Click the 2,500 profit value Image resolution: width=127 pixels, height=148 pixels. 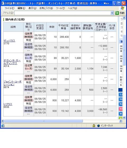[x=104, y=88]
